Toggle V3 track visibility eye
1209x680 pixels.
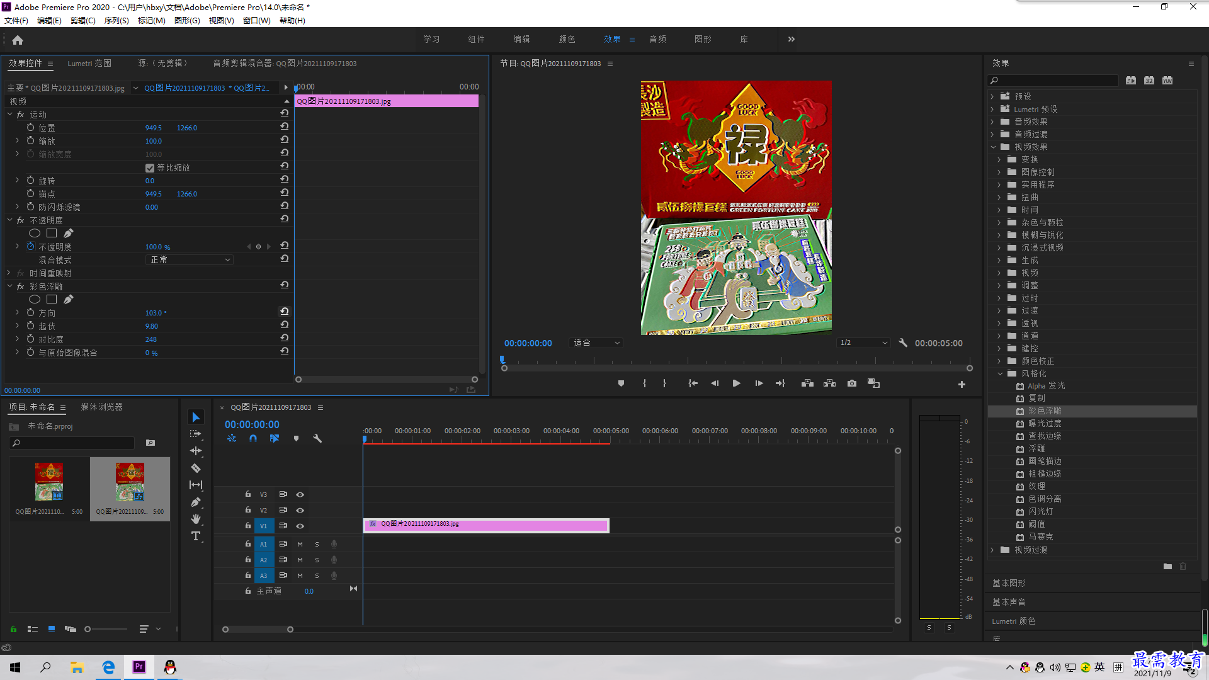tap(300, 494)
